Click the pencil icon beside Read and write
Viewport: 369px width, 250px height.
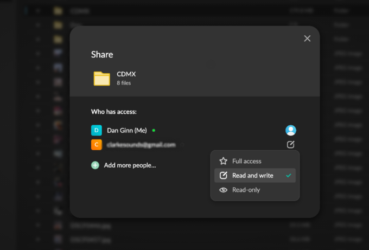coord(223,176)
